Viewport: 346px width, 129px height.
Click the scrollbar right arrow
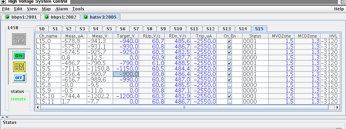(337, 107)
